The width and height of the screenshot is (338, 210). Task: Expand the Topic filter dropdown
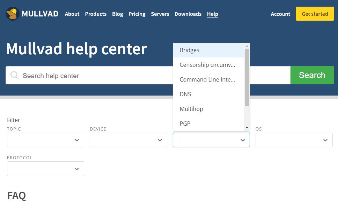tap(45, 140)
